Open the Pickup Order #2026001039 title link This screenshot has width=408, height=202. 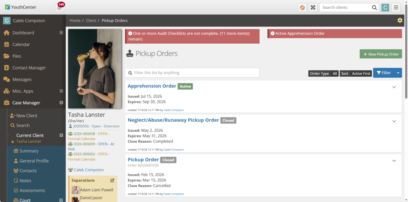click(x=143, y=160)
